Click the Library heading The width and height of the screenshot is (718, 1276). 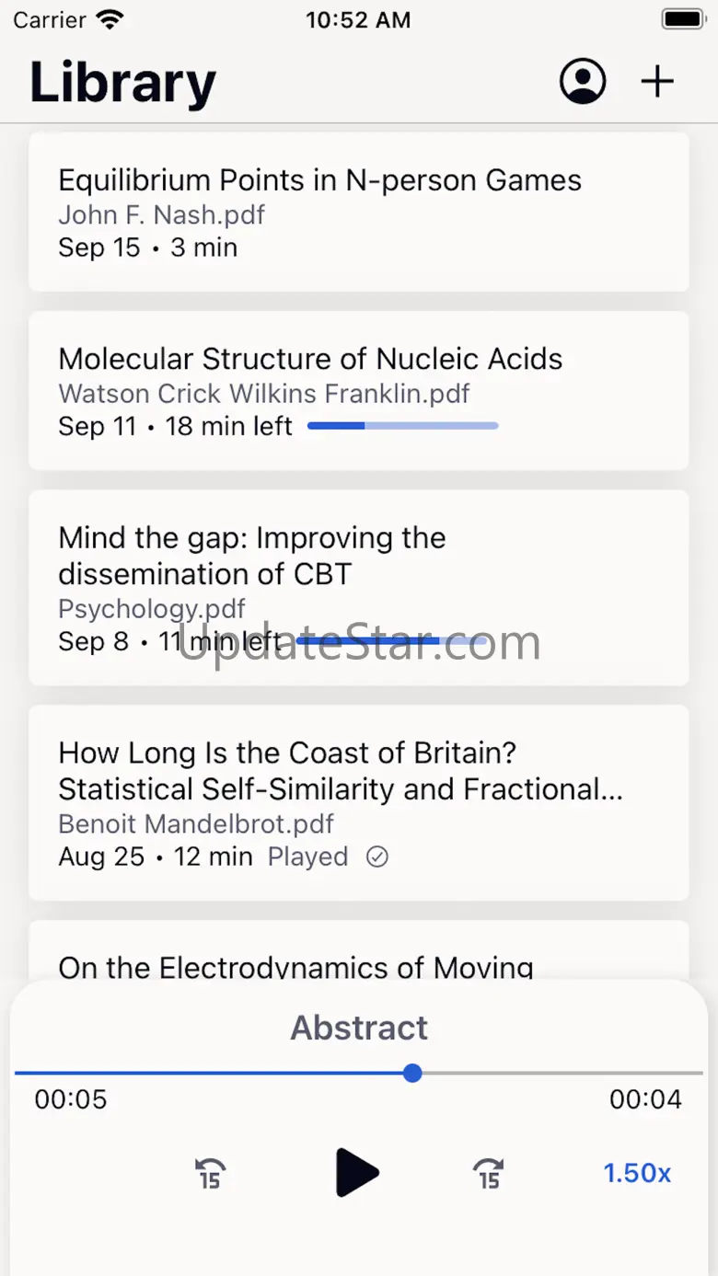point(123,83)
